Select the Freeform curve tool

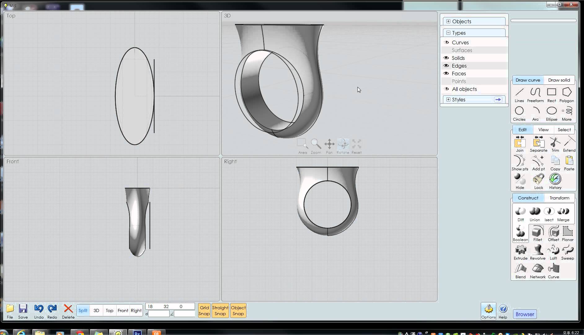tap(535, 95)
